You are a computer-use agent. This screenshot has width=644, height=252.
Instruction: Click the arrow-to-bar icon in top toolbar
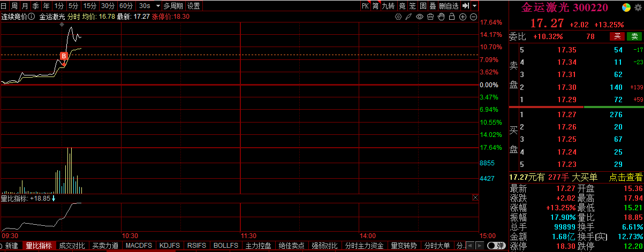pyautogui.click(x=466, y=6)
